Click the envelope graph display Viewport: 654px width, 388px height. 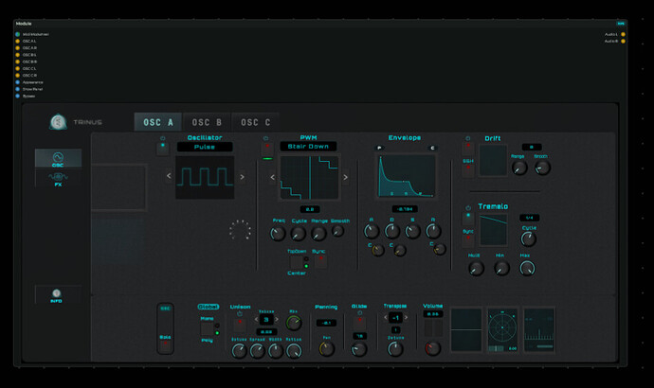(407, 176)
